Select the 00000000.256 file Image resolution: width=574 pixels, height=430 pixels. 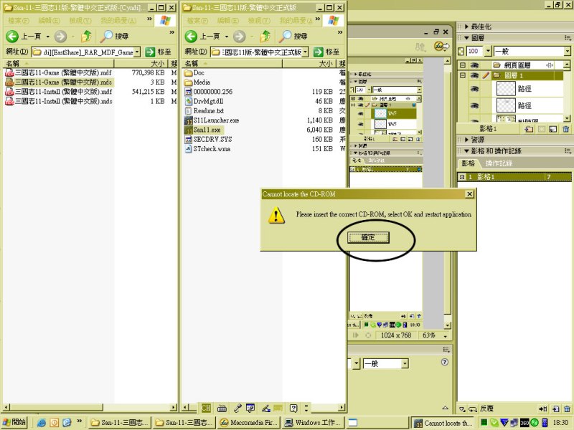pos(208,92)
